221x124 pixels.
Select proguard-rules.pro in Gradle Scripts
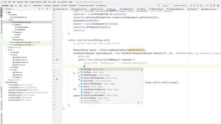(17, 92)
